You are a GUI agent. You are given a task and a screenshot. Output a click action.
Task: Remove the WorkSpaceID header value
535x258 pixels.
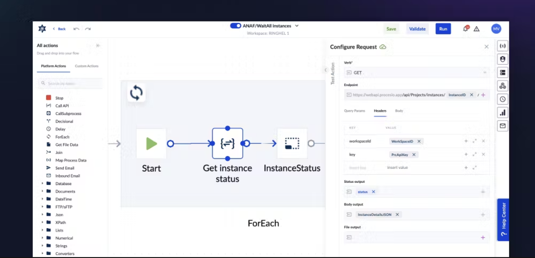coord(419,141)
